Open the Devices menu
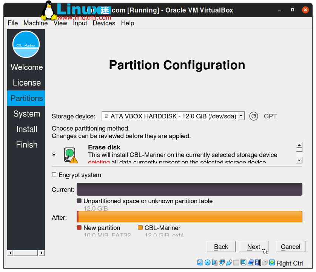Viewport: 316px width, 272px height. (x=104, y=23)
